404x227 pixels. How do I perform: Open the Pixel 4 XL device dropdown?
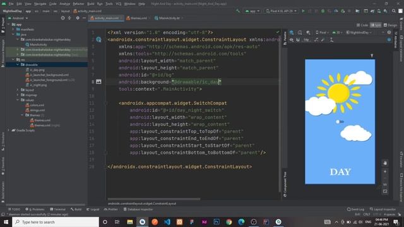click(282, 11)
